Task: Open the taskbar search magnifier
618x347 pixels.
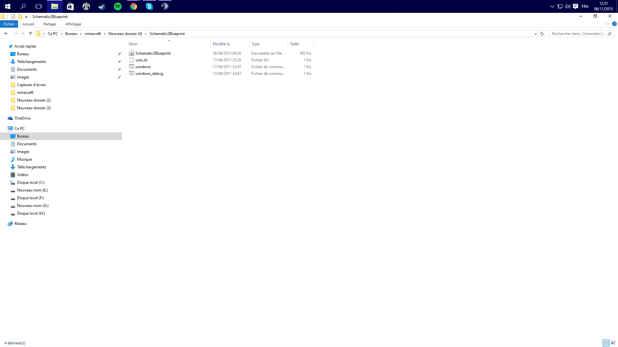Action: point(23,6)
